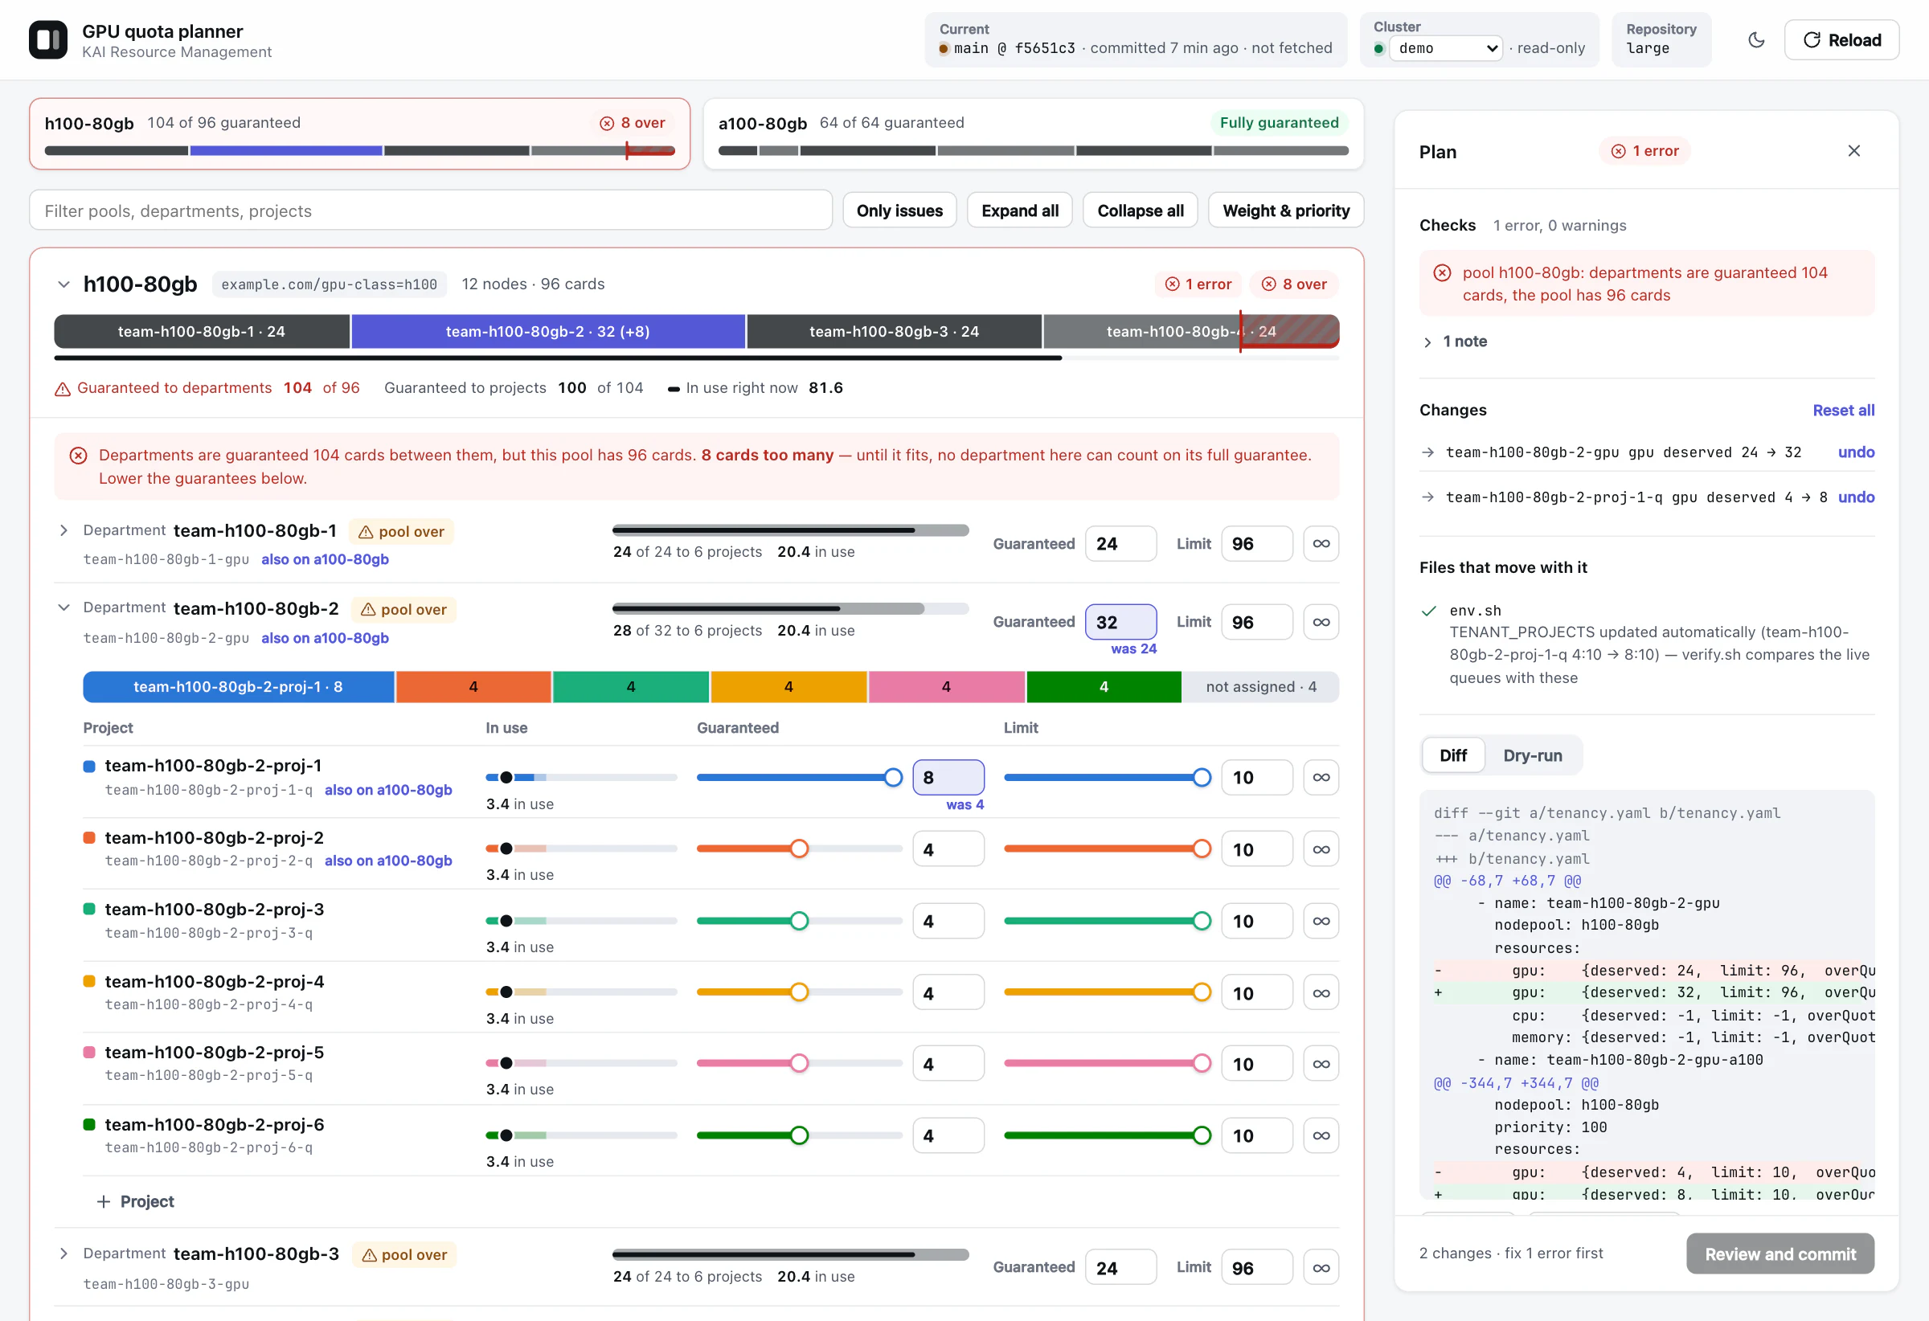Image resolution: width=1929 pixels, height=1321 pixels.
Task: Click the 8 over badge in h100-80gb pool header
Action: tap(1294, 284)
